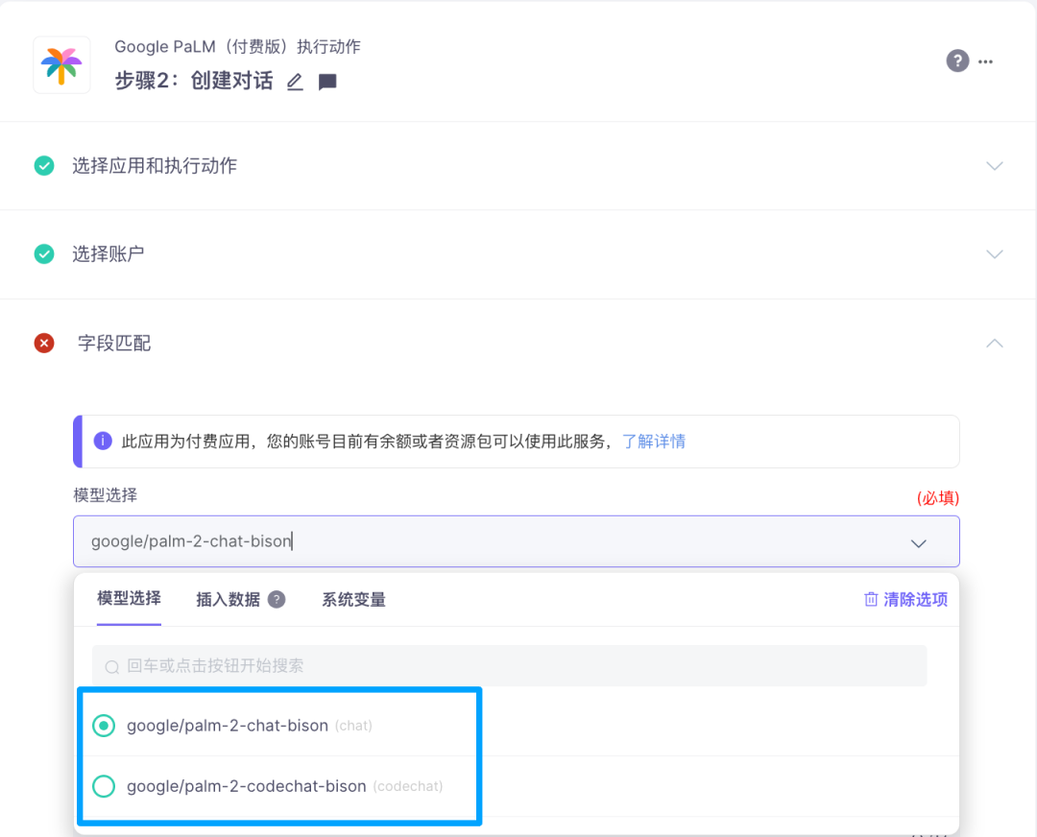Viewport: 1037px width, 837px height.
Task: Click the 选择应用和执行动作 section title
Action: point(154,165)
